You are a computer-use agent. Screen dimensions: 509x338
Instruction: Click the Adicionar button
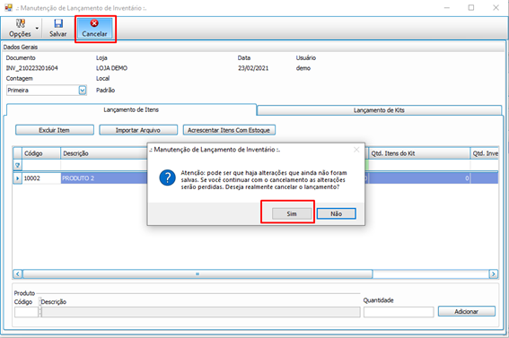[467, 311]
